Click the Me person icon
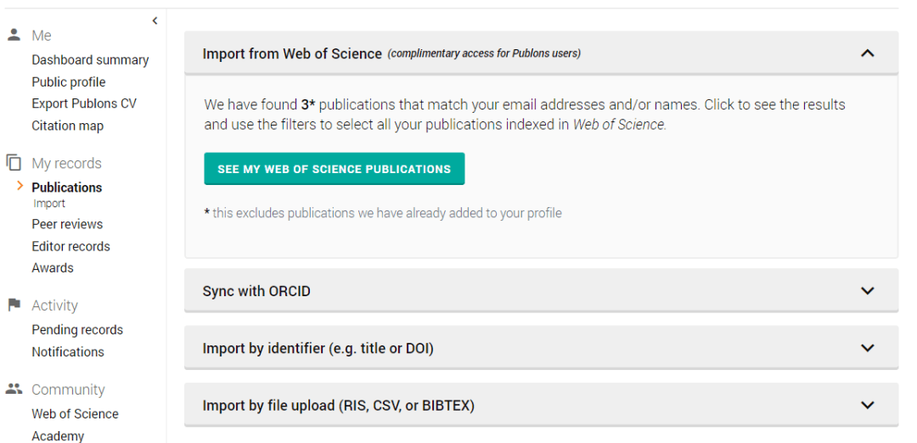This screenshot has height=443, width=917. click(14, 35)
